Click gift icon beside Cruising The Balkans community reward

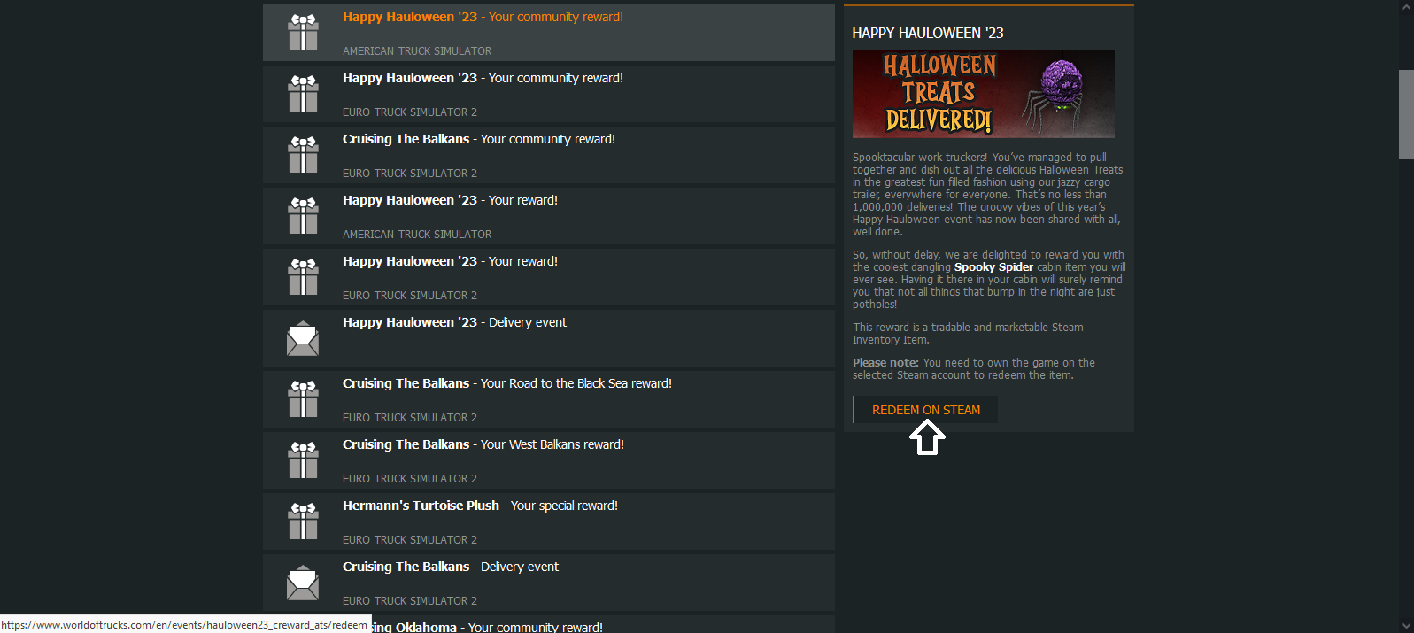(x=303, y=155)
